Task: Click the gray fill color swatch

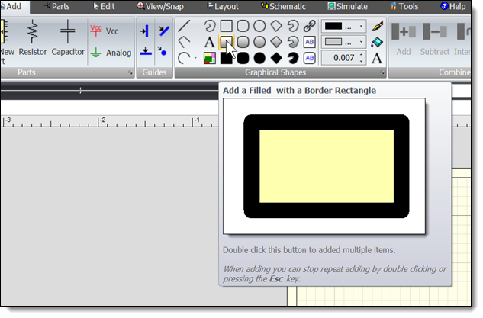Action: coord(333,42)
